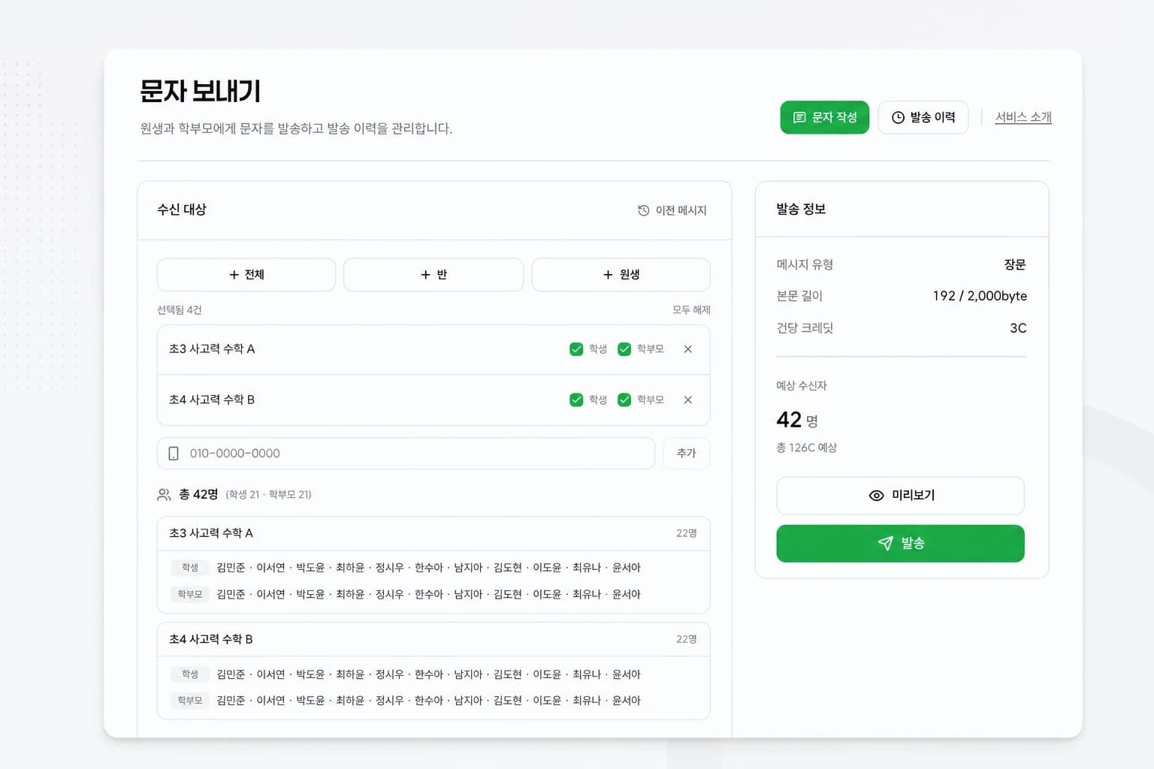Click the clock icon in 발송 이력

point(898,117)
